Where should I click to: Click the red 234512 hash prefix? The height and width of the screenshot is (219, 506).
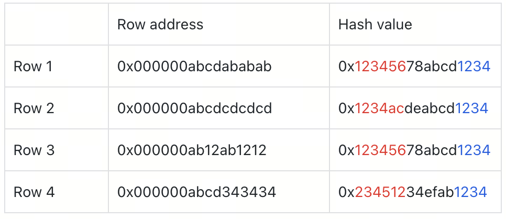pos(380,192)
